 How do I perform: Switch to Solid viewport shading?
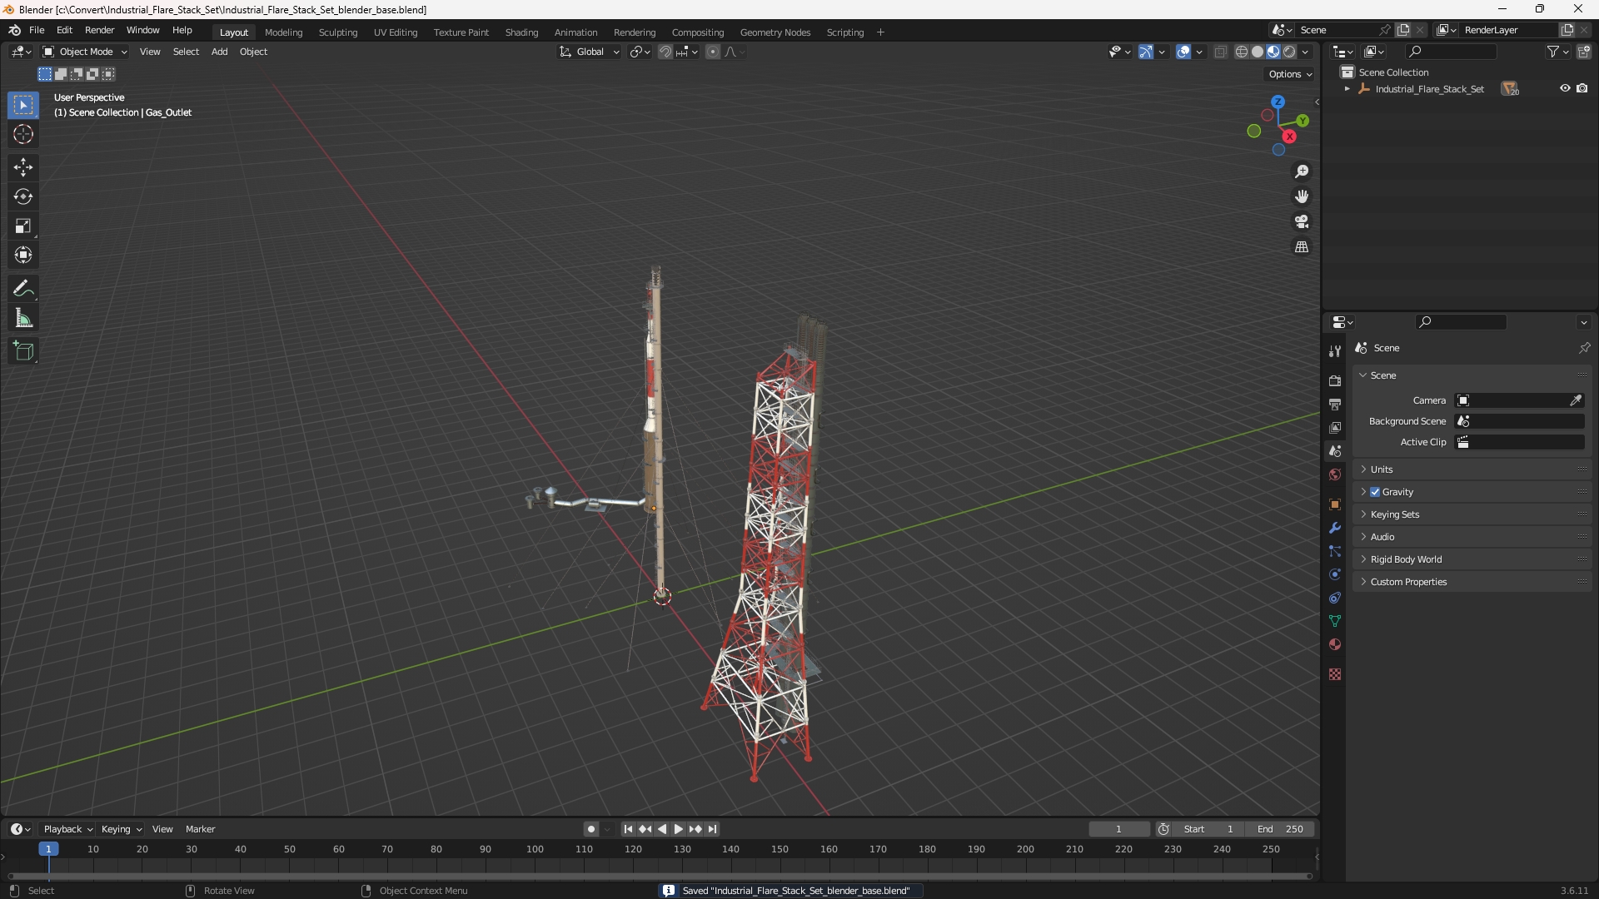tap(1258, 52)
